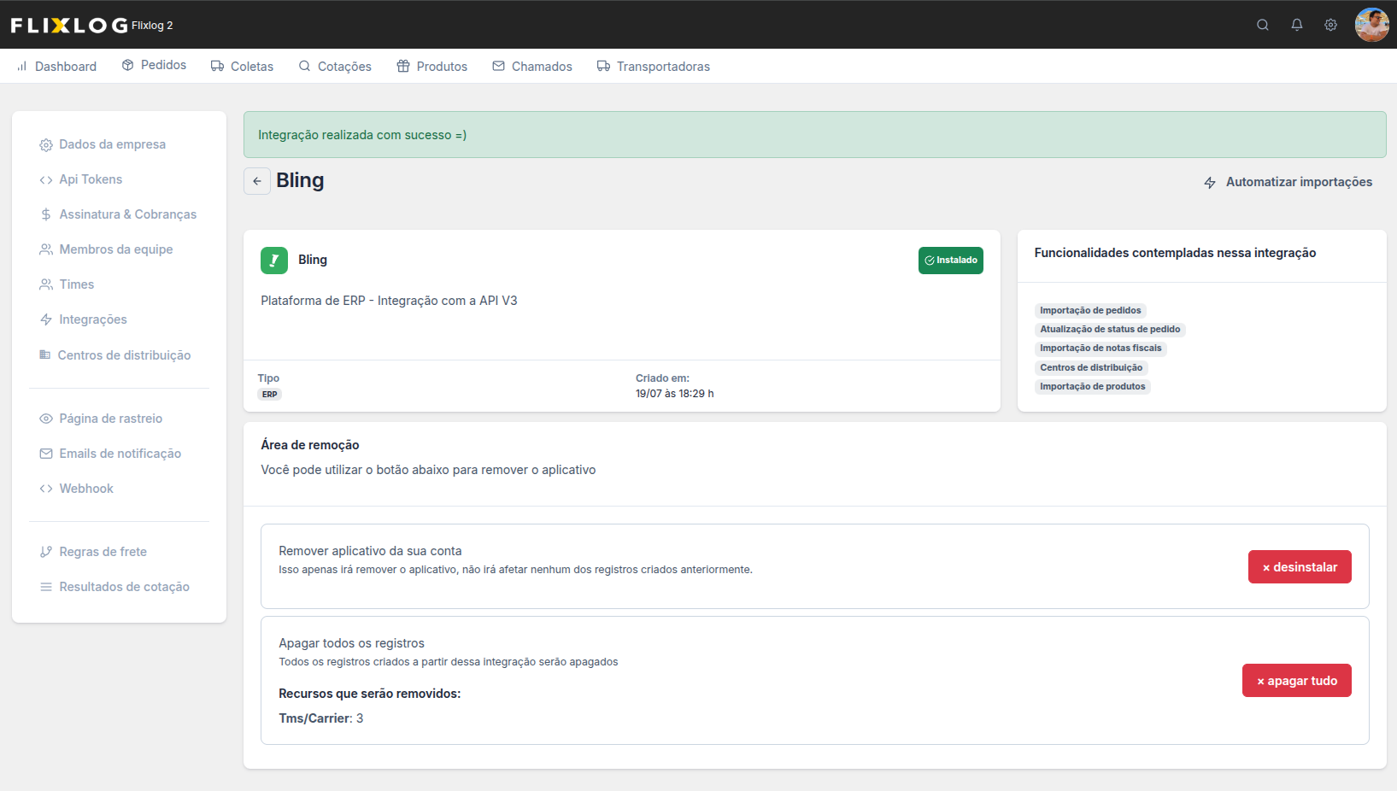Click the ERP type tag

click(270, 395)
